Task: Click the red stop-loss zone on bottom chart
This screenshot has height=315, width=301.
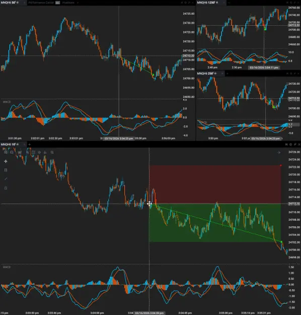Action: [x=215, y=184]
